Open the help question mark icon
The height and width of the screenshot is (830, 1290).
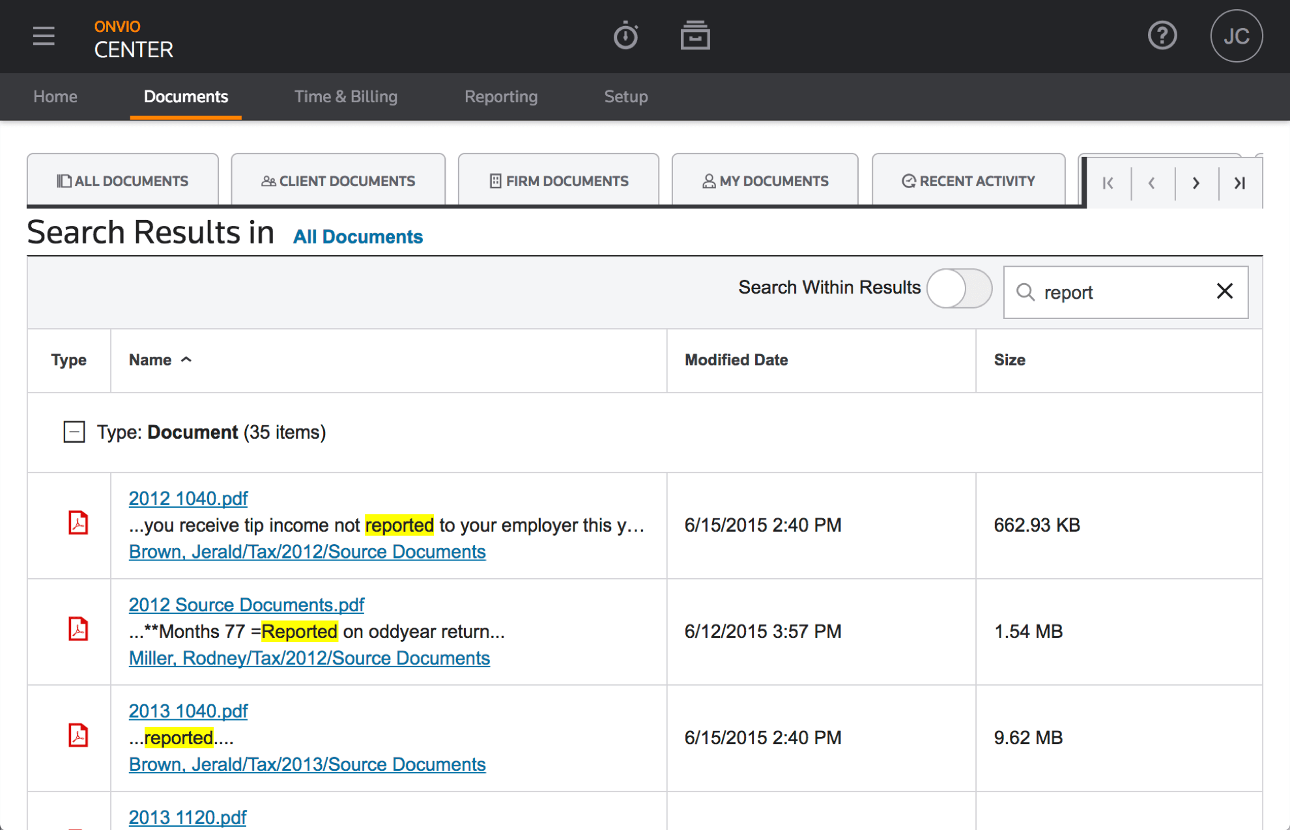[1162, 35]
